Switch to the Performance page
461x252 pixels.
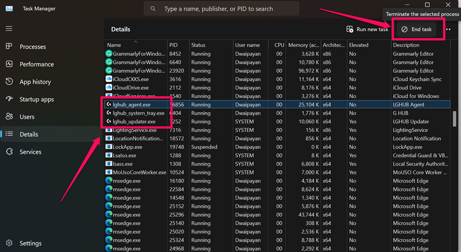(36, 64)
